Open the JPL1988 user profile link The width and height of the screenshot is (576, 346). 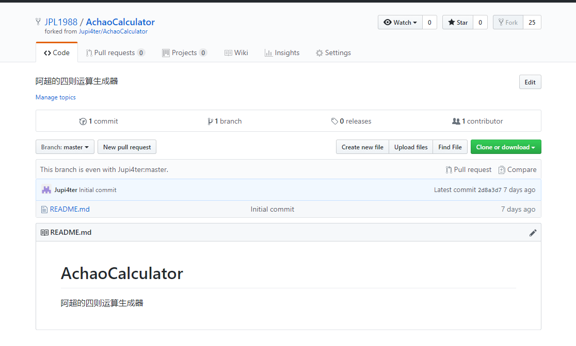pyautogui.click(x=61, y=22)
